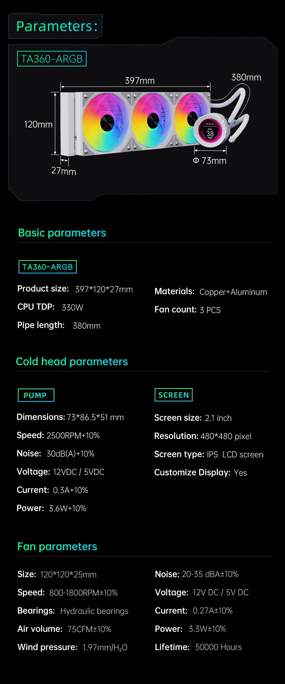Click the pump head's round LCD screen
Viewport: 285px width, 684px height.
click(210, 131)
